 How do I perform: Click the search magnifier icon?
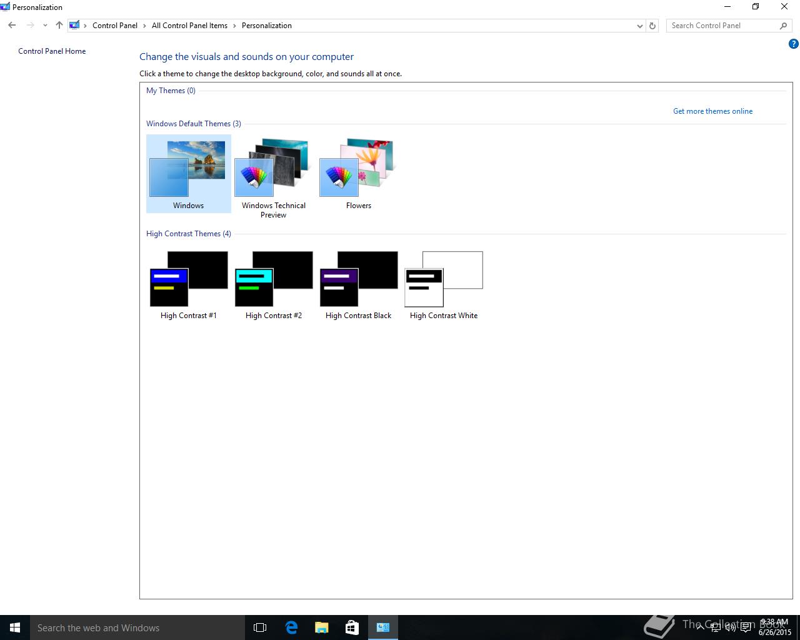tap(784, 26)
